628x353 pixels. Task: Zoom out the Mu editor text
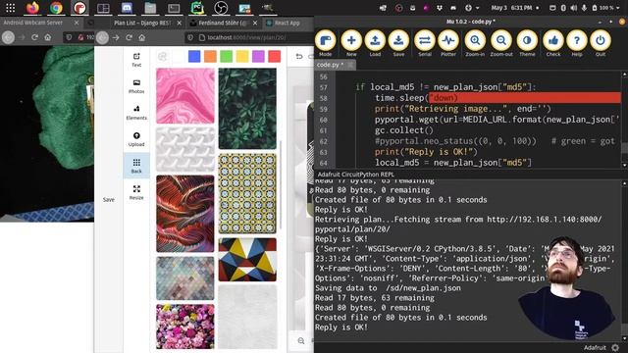click(x=501, y=43)
